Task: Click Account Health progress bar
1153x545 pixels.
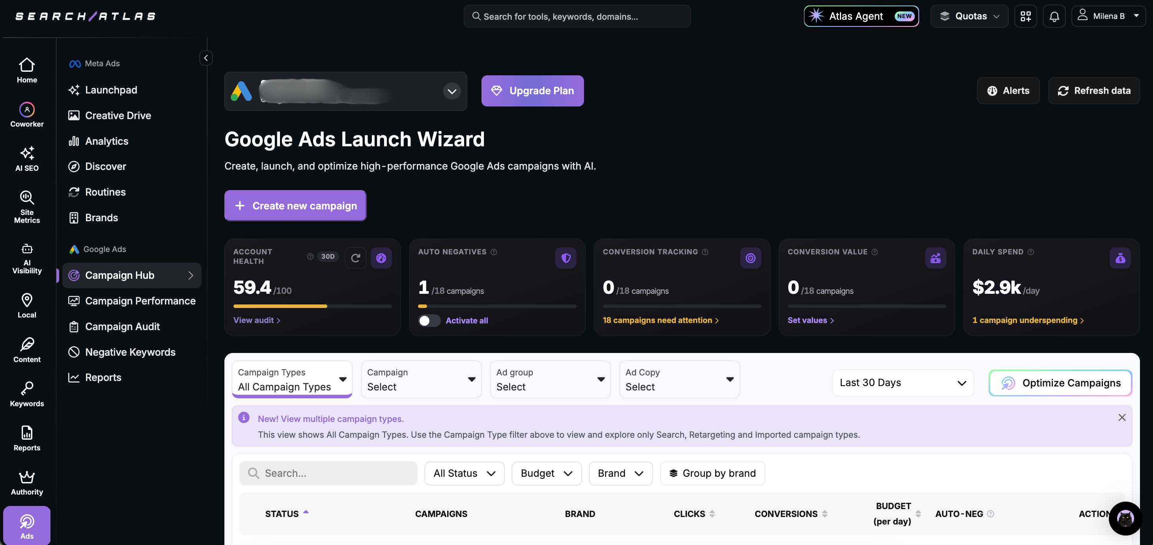Action: point(312,306)
